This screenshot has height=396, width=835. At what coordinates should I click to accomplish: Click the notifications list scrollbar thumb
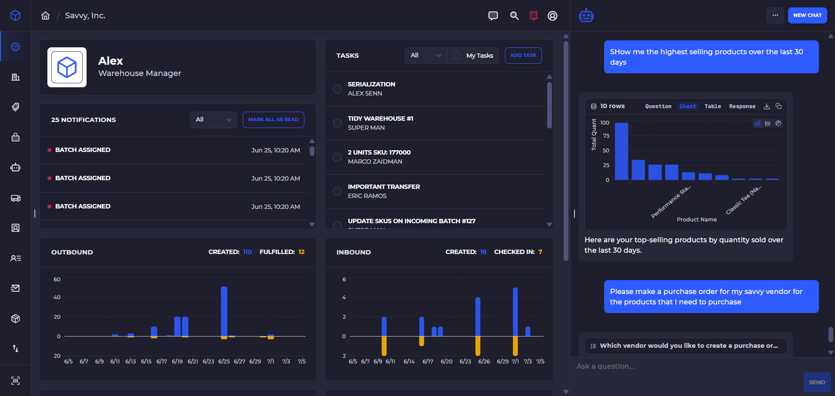tap(312, 151)
